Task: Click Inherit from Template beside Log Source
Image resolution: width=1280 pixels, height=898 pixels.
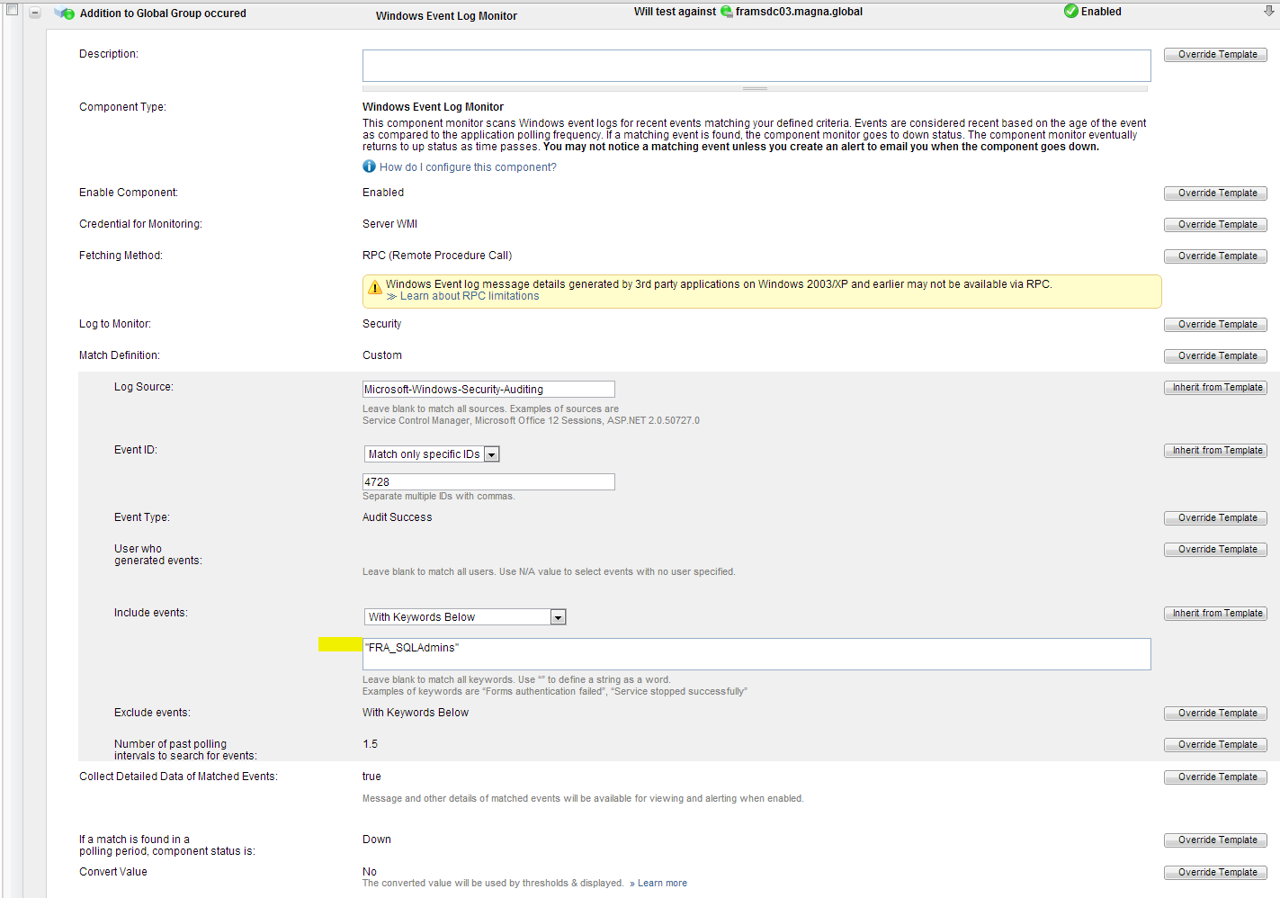Action: pyautogui.click(x=1215, y=387)
